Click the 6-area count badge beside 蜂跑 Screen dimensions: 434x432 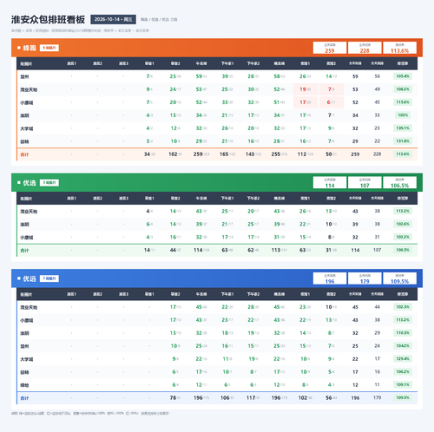[49, 48]
